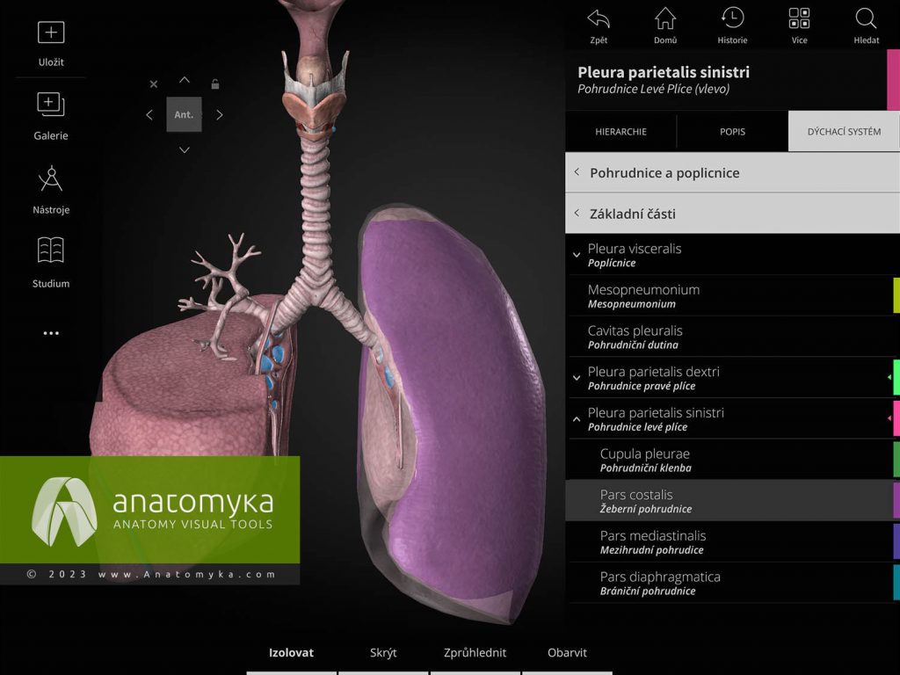Toggle Zprůhlednit transparency mode
The image size is (900, 675).
[x=474, y=653]
